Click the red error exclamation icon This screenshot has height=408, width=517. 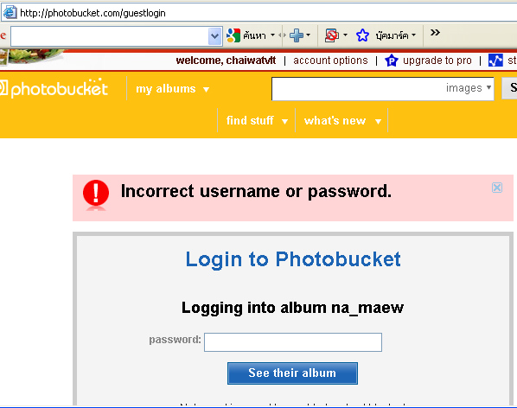click(96, 194)
